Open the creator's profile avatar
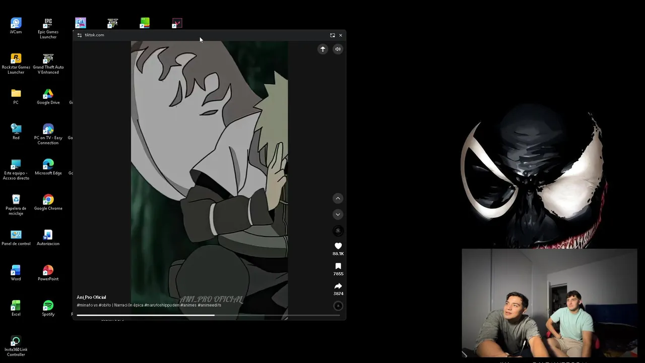The image size is (645, 363). (x=338, y=231)
